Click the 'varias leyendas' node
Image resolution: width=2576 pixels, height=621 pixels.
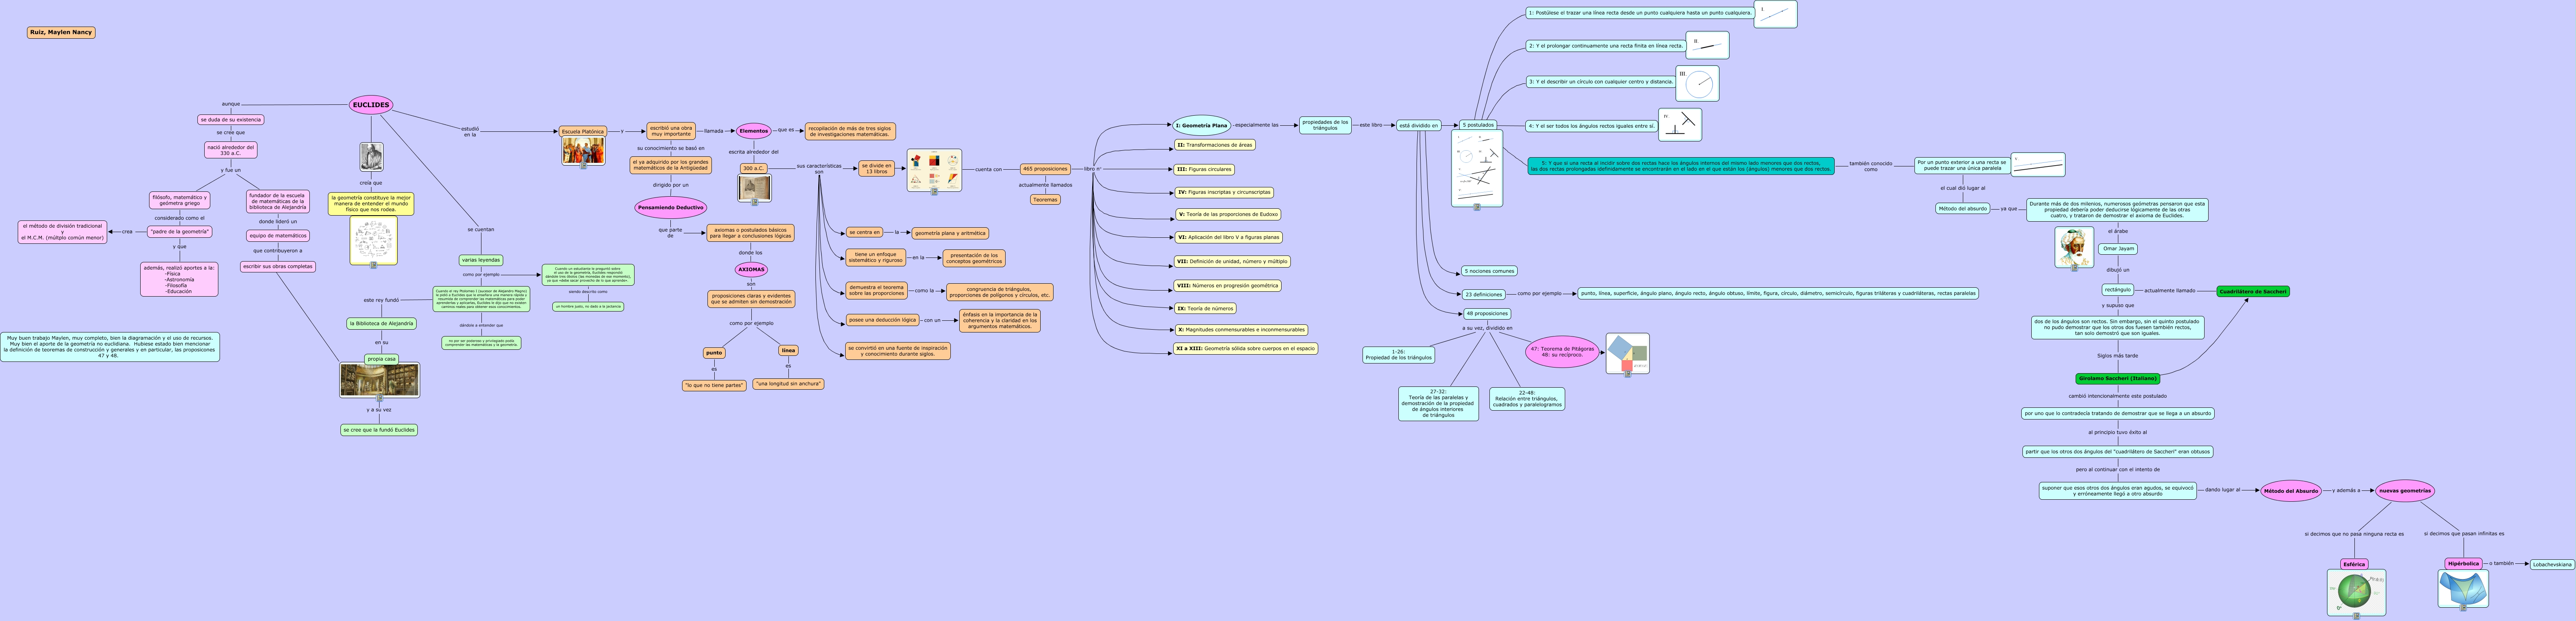(x=481, y=260)
